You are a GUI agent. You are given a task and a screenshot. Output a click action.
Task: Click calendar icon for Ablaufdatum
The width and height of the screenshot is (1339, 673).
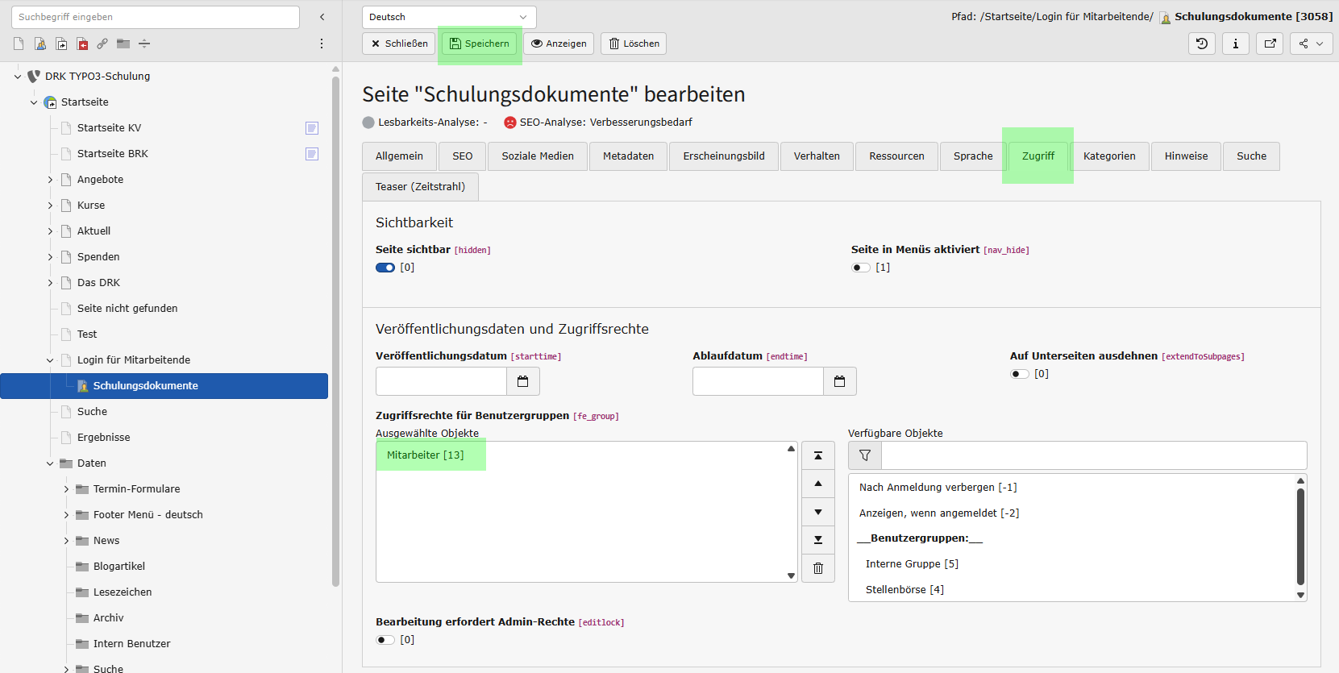(839, 381)
